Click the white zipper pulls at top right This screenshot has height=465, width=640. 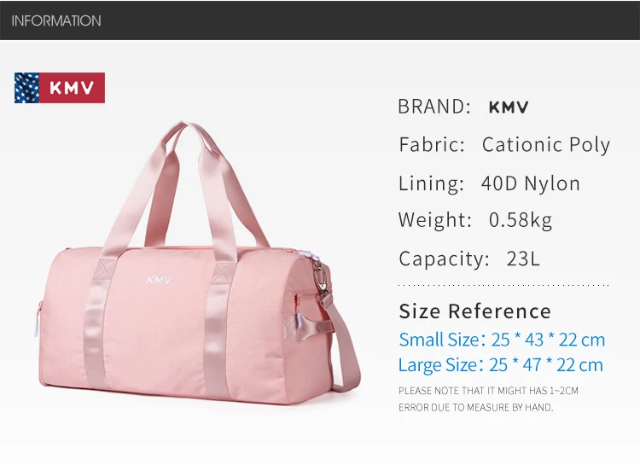[x=312, y=256]
